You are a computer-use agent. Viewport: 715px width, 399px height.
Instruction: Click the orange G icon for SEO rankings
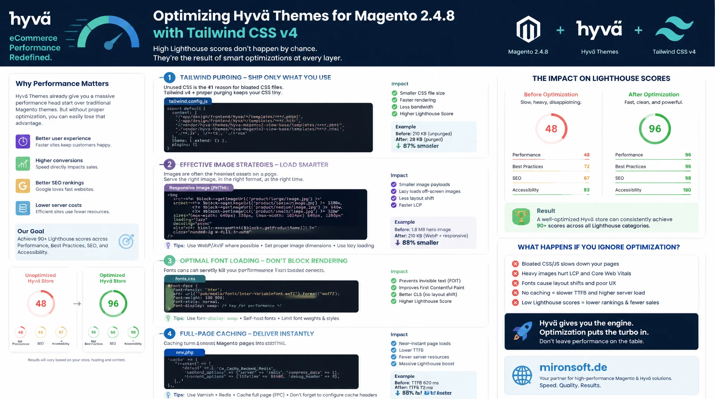click(23, 186)
